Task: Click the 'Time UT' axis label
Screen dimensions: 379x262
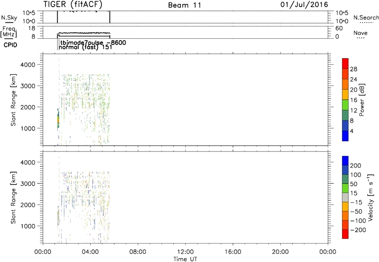Action: point(185,259)
